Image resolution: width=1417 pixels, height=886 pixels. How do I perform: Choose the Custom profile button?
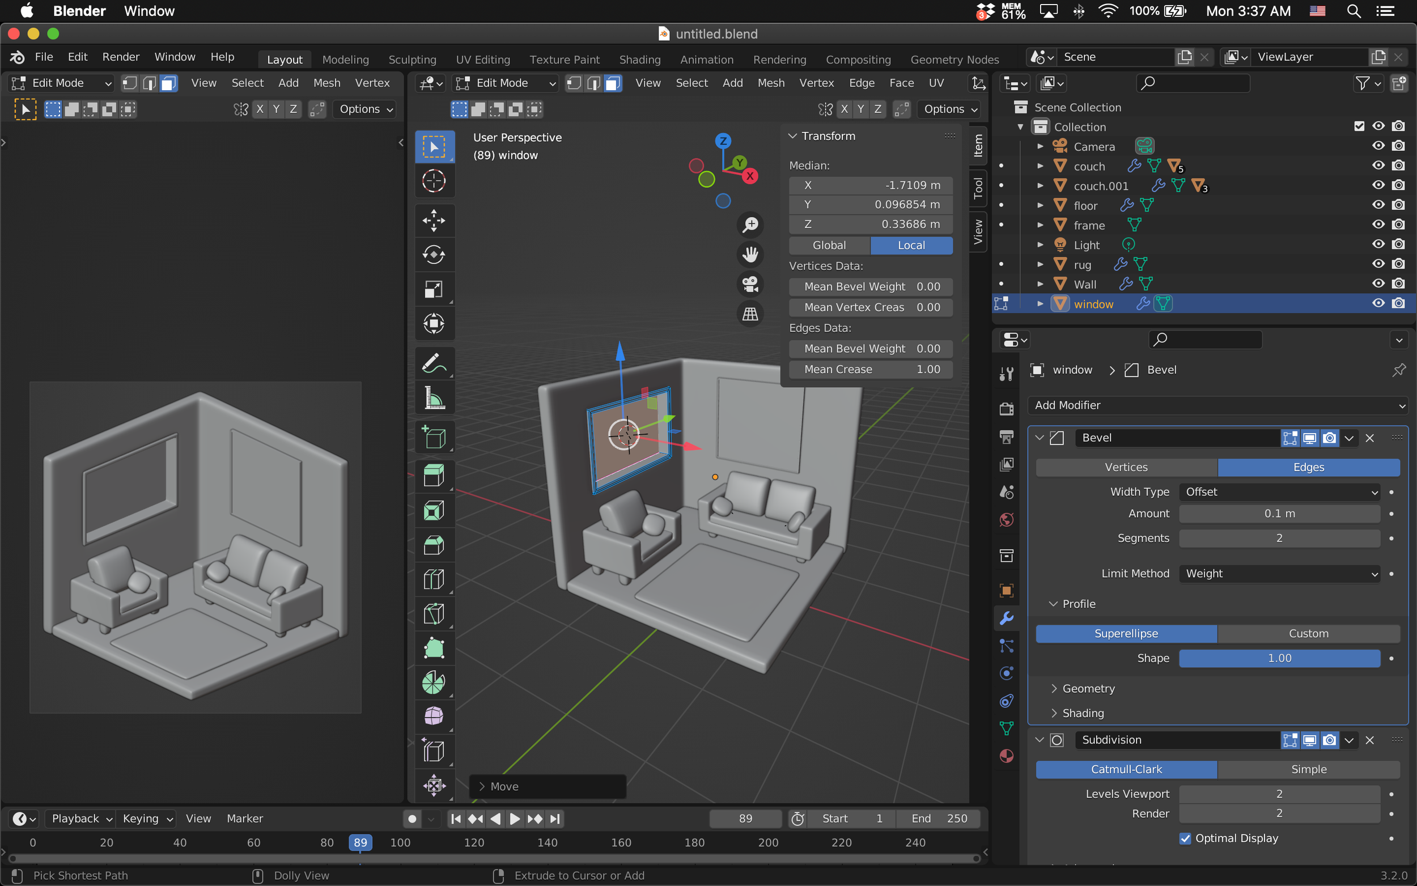pyautogui.click(x=1309, y=634)
